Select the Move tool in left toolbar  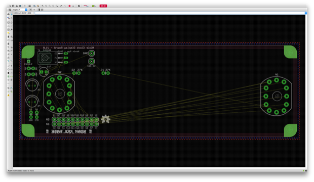coord(8,23)
